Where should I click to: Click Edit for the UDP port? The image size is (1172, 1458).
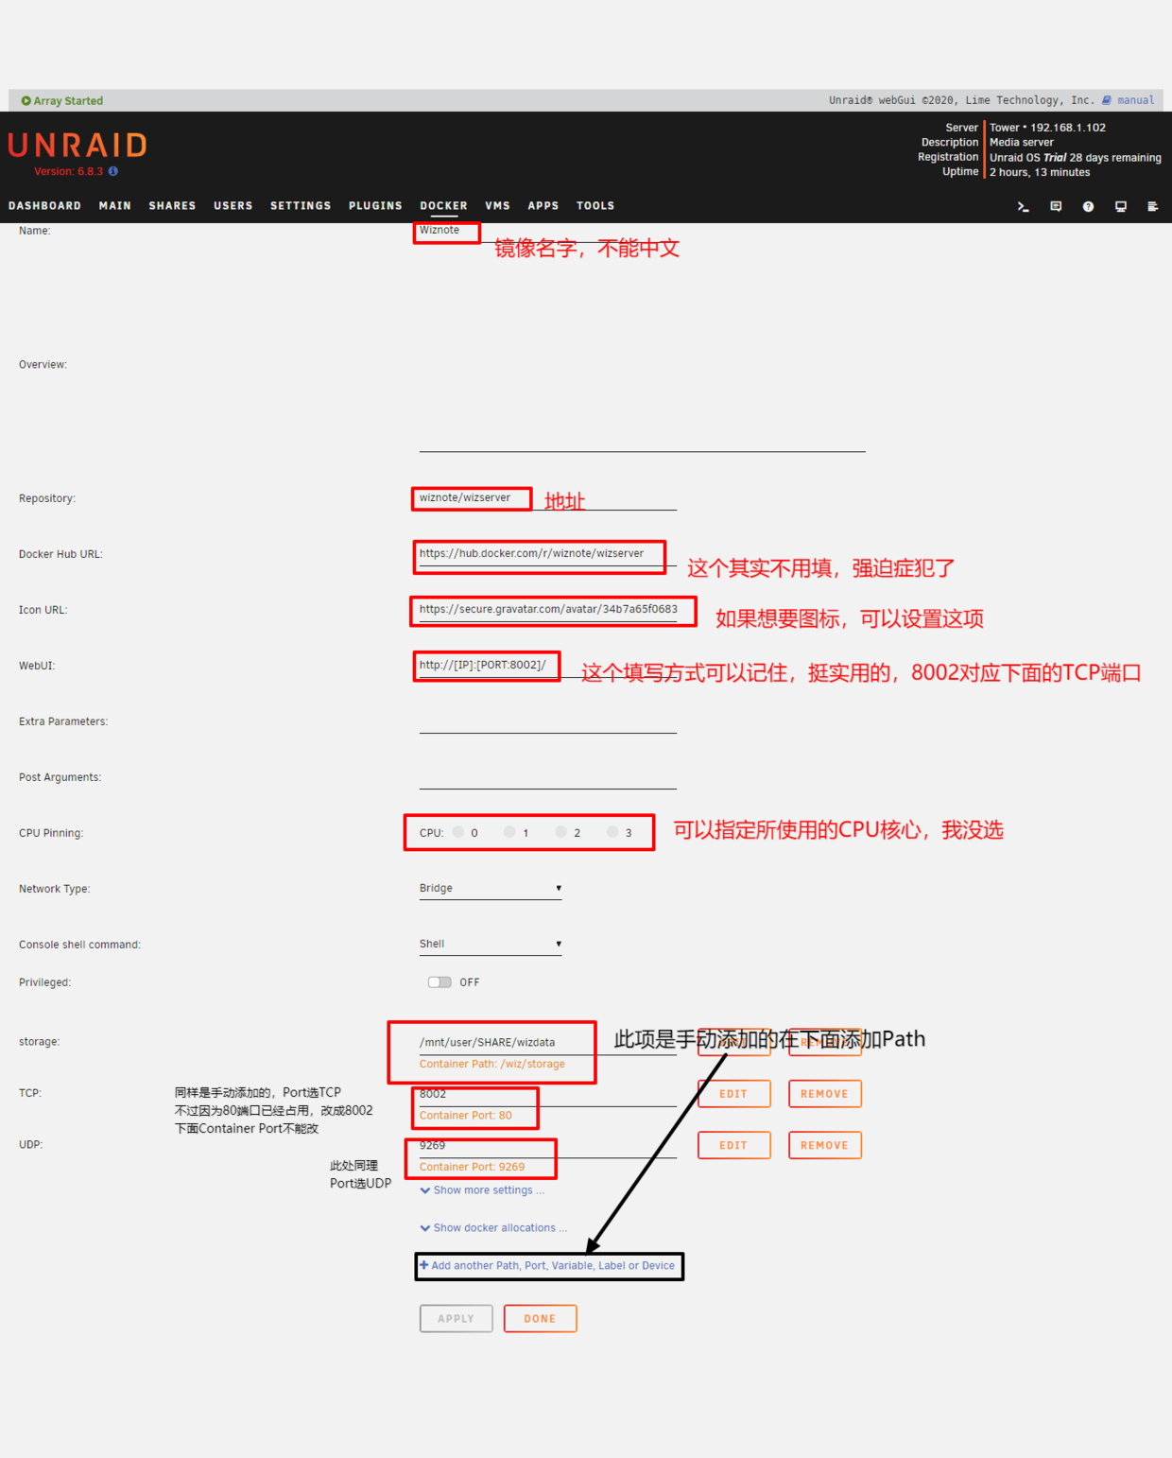[734, 1145]
